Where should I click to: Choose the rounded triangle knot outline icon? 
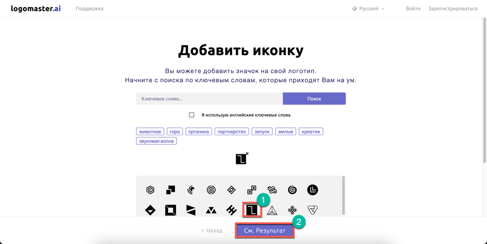313,210
